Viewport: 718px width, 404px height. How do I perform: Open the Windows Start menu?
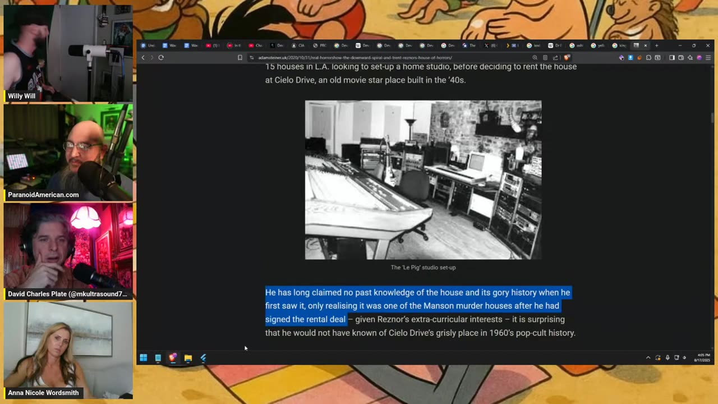[x=144, y=357]
